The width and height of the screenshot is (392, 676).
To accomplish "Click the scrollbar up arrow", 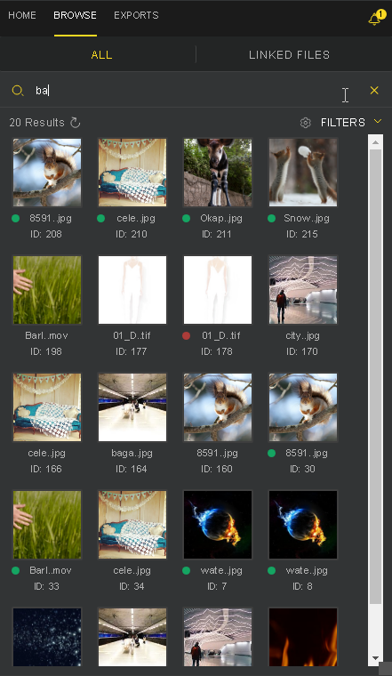I will (x=376, y=141).
